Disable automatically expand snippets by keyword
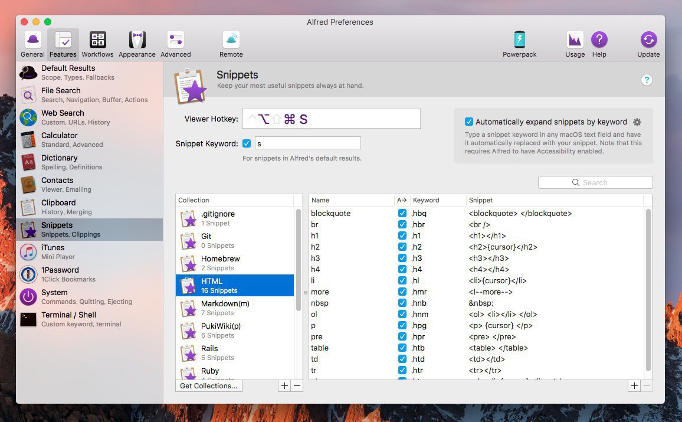Screen dimensions: 682x422 tap(469, 122)
